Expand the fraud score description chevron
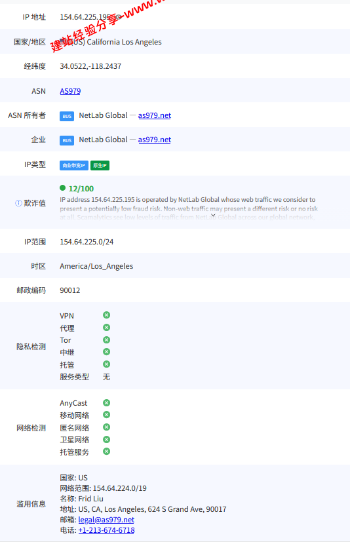Viewport: 350px width, 542px height. point(213,216)
